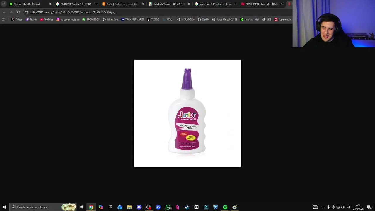Open the UDE bookmark
This screenshot has width=375, height=211.
click(x=267, y=20)
